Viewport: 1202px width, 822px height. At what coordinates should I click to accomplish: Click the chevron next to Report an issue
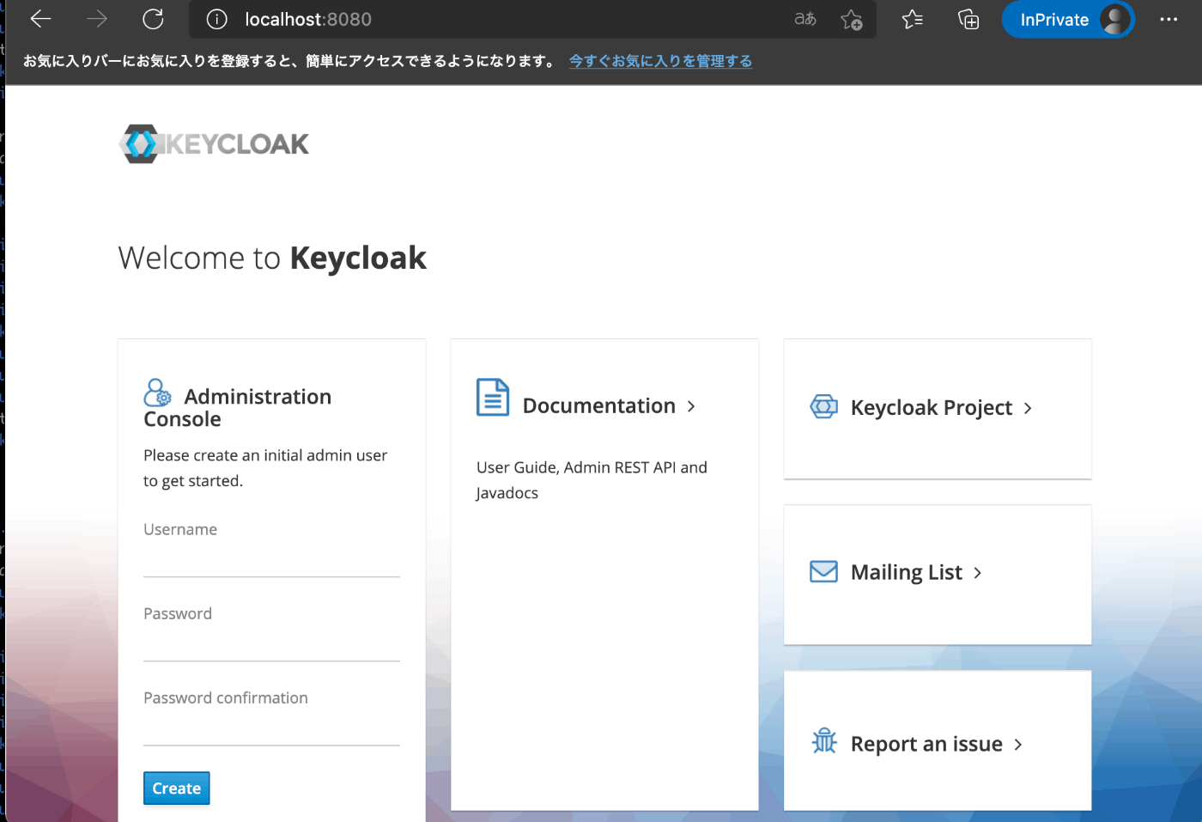pyautogui.click(x=1018, y=745)
